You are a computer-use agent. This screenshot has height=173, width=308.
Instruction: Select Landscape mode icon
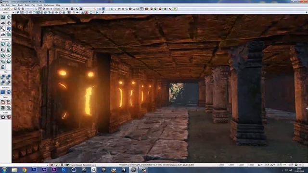[x=3, y=34]
